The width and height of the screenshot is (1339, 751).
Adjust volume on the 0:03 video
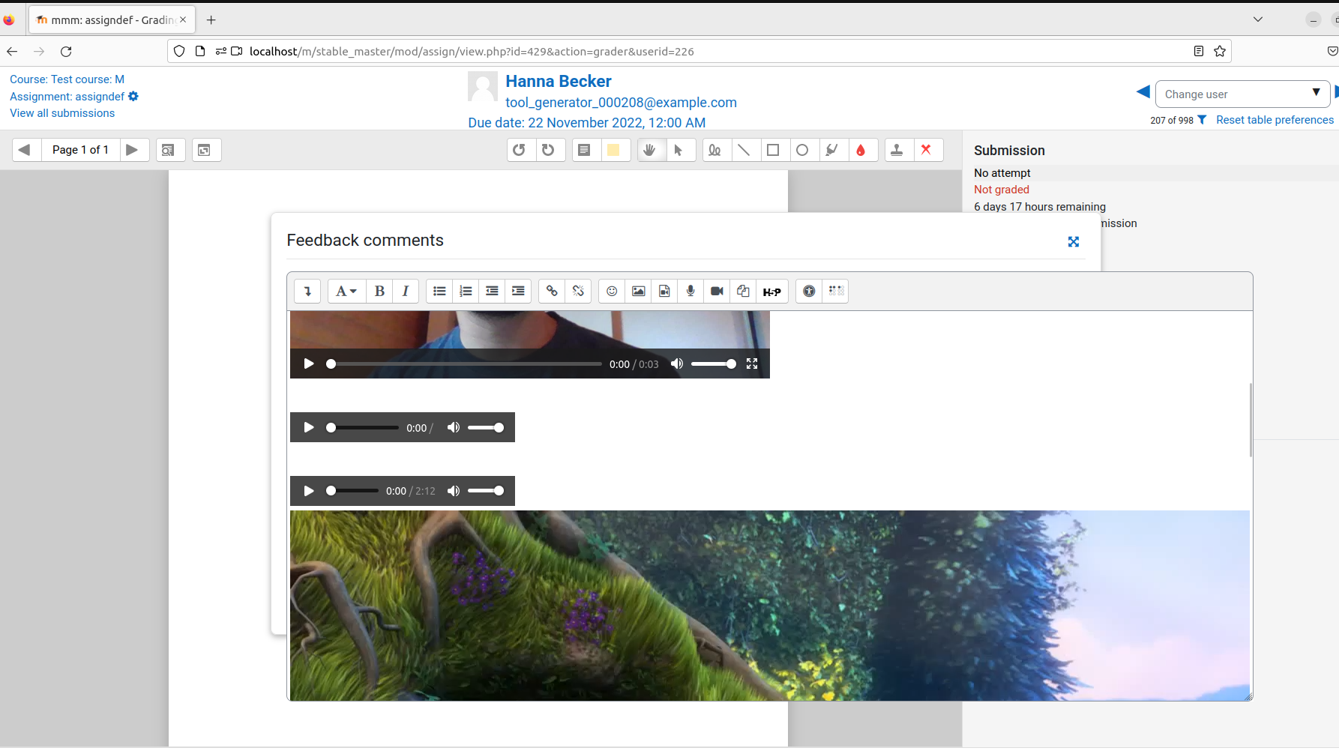click(x=713, y=364)
